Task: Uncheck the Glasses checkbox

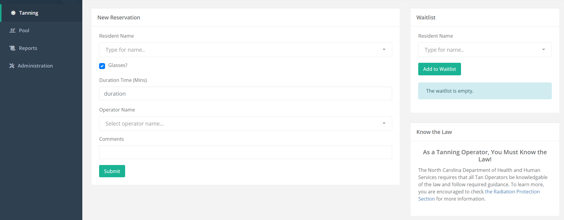Action: [102, 66]
